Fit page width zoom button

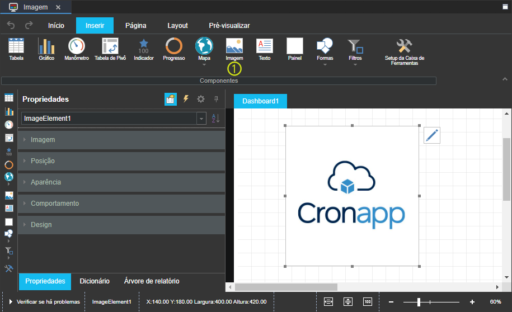tap(328, 302)
